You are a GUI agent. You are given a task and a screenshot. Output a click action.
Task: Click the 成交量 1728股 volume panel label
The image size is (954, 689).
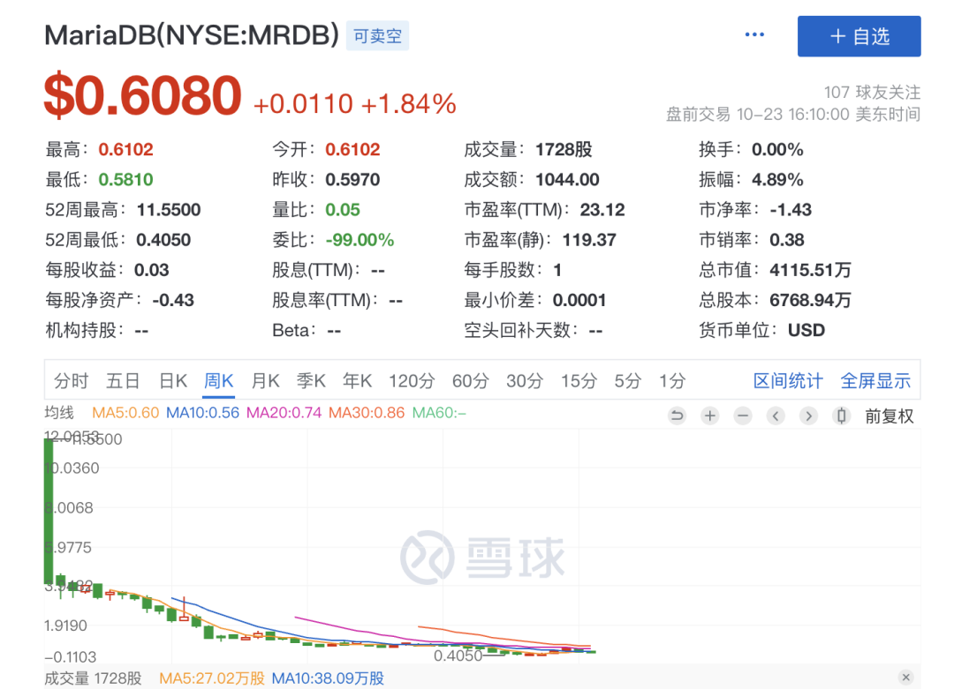[93, 678]
